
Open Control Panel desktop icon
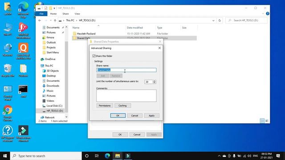coord(8,93)
